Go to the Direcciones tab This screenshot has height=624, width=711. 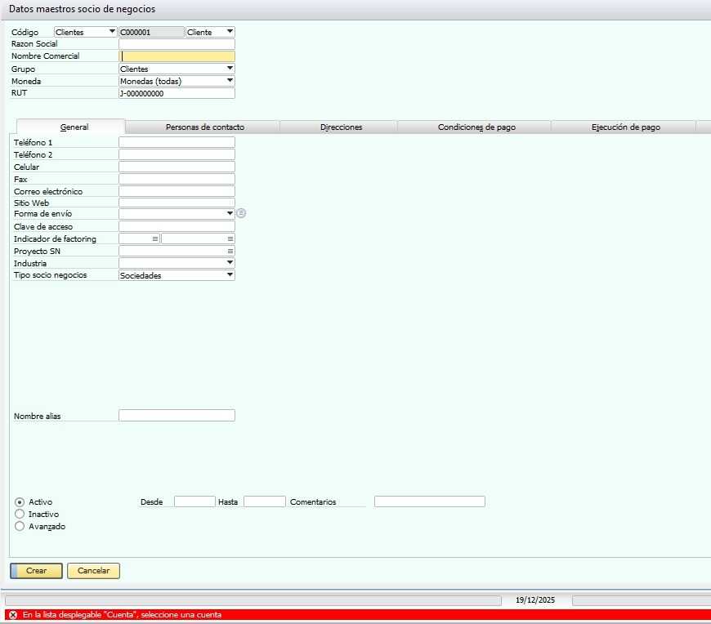click(341, 127)
